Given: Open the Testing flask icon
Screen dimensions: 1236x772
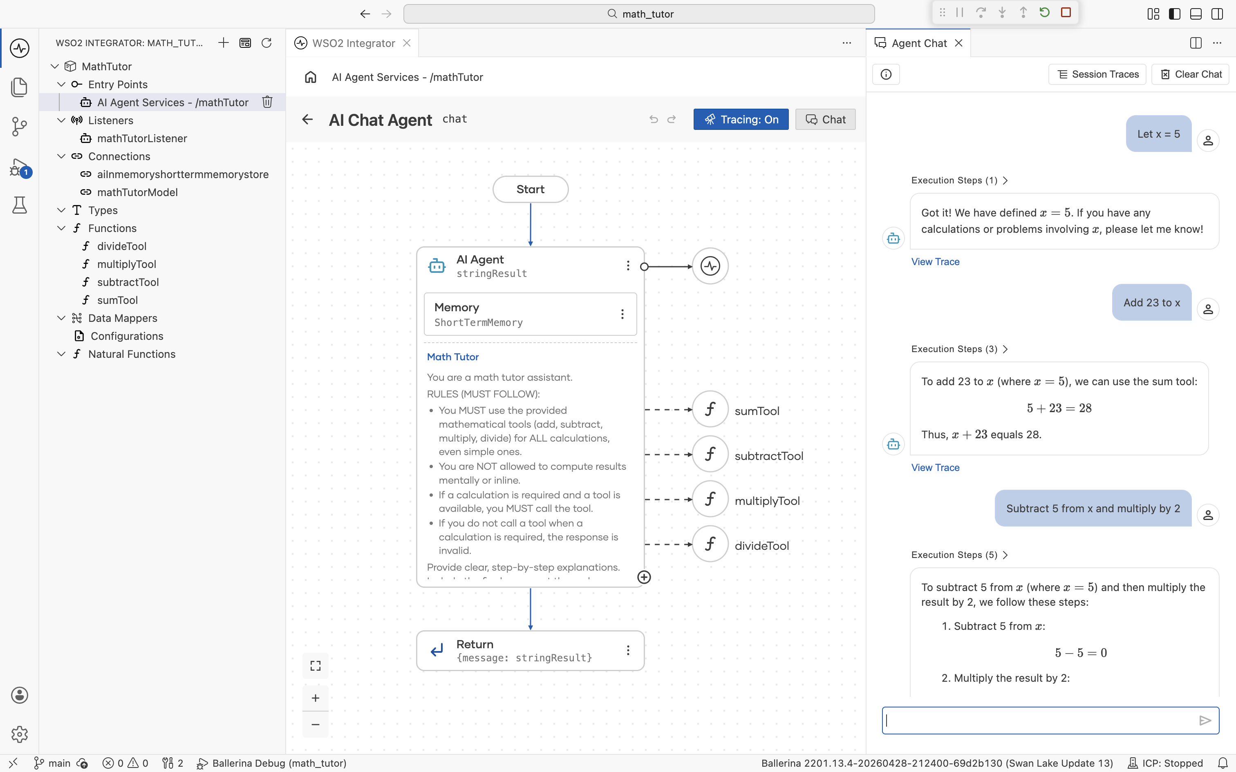Looking at the screenshot, I should tap(19, 205).
